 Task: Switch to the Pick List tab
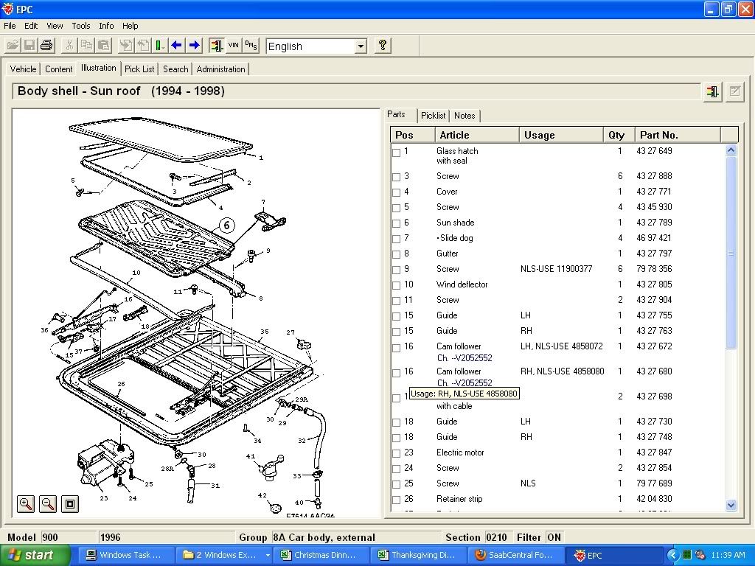click(139, 69)
